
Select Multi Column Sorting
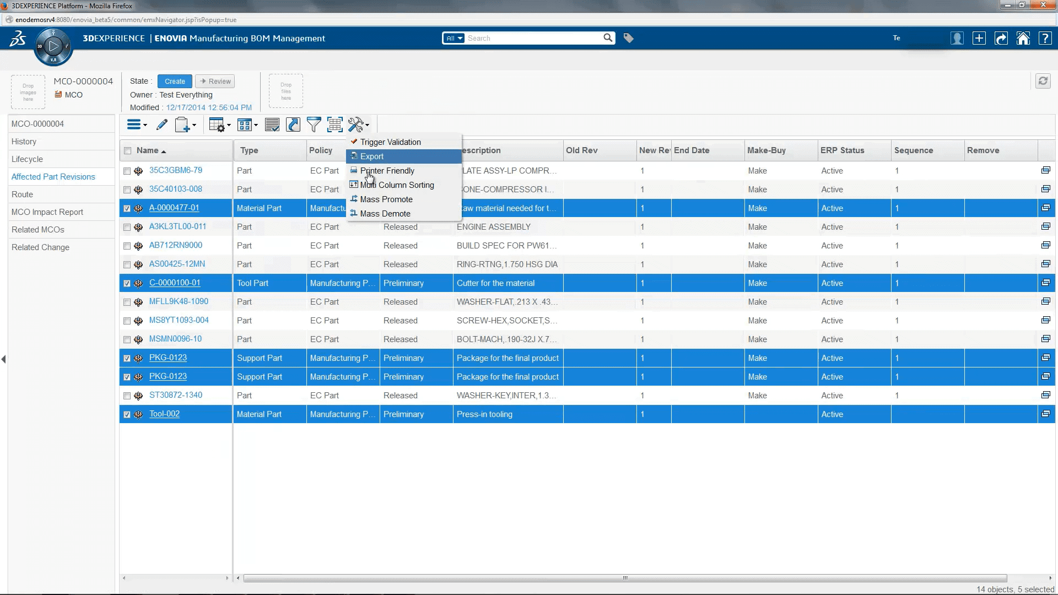click(x=404, y=185)
